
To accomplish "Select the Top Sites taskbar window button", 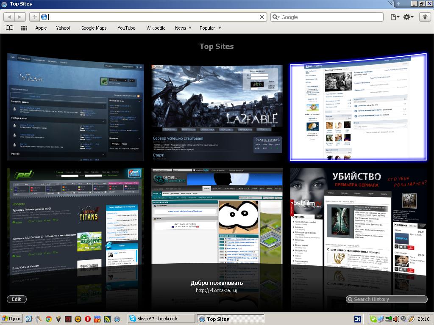I will tap(230, 319).
